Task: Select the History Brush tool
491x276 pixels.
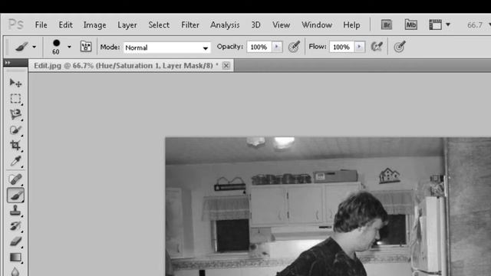Action: (x=15, y=226)
